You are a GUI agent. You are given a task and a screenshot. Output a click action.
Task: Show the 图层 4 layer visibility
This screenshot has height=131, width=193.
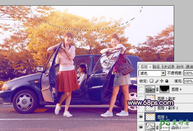coord(141,89)
